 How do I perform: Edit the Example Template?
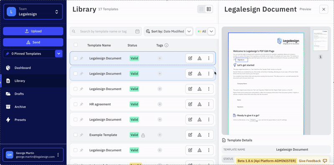[x=190, y=135]
